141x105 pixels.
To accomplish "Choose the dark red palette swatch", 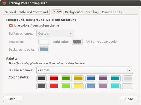I will pos(54,79).
